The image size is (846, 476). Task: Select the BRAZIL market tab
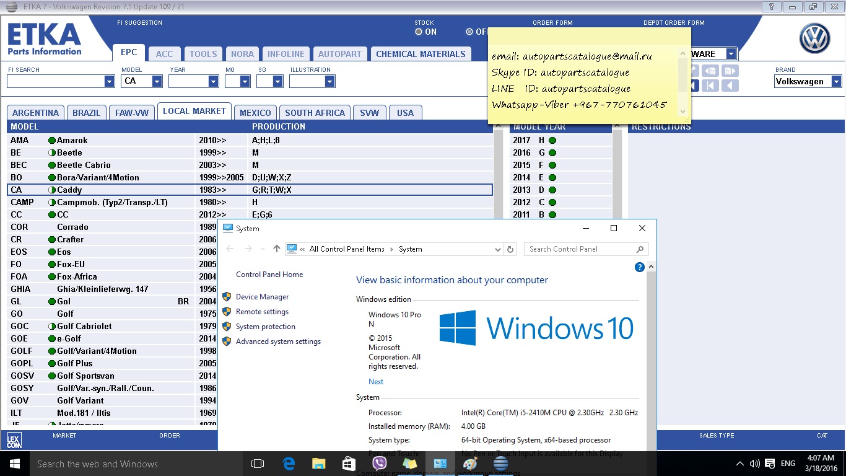pyautogui.click(x=86, y=113)
